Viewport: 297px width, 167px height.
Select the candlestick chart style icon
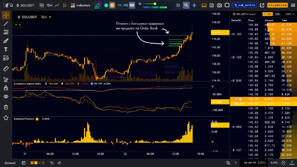(65, 5)
